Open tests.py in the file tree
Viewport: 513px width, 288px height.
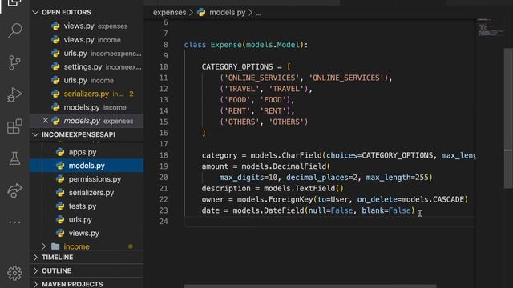[87, 206]
